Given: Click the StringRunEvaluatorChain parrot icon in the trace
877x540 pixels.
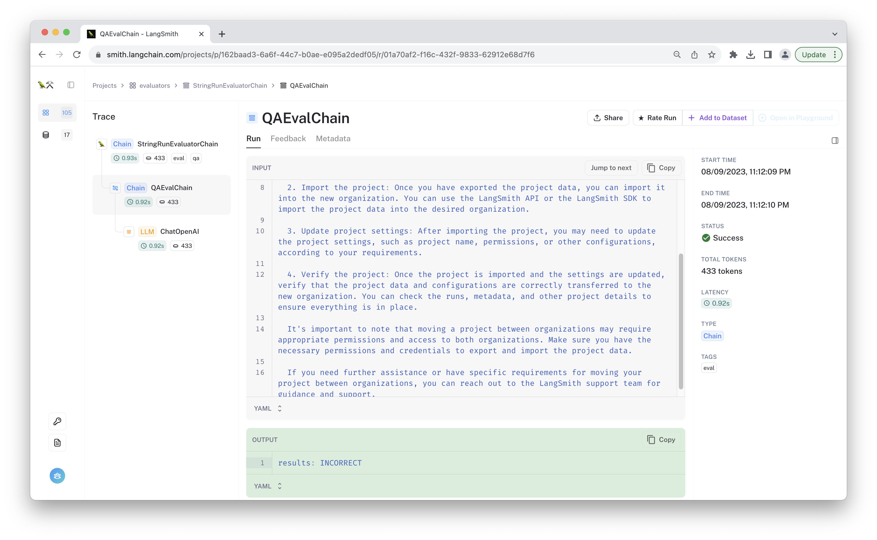Looking at the screenshot, I should [102, 144].
